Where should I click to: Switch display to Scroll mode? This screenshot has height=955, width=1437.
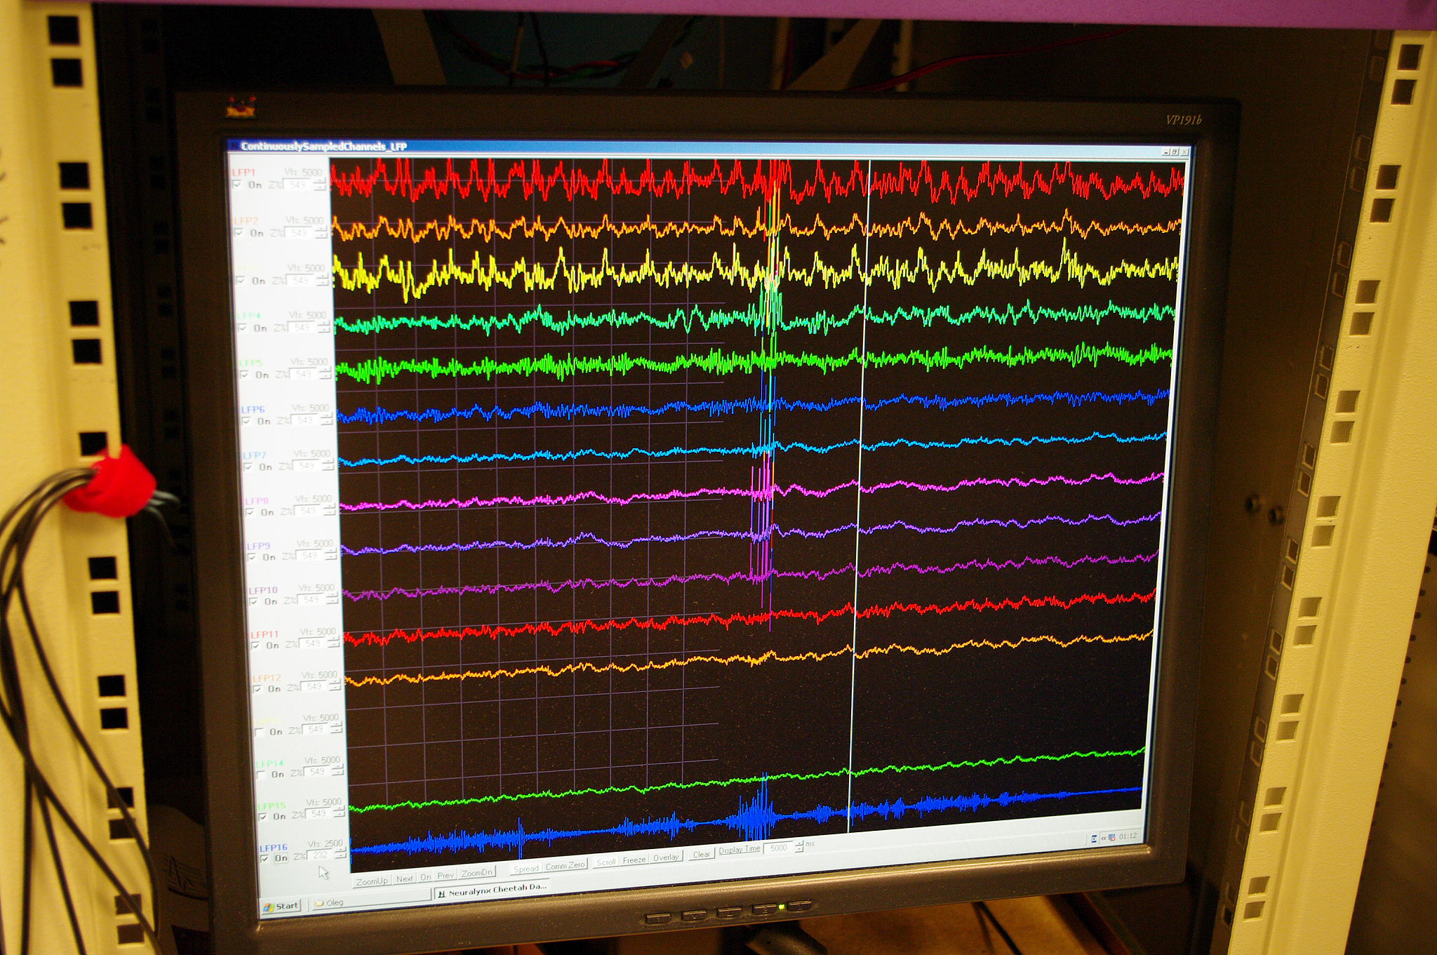pos(606,862)
